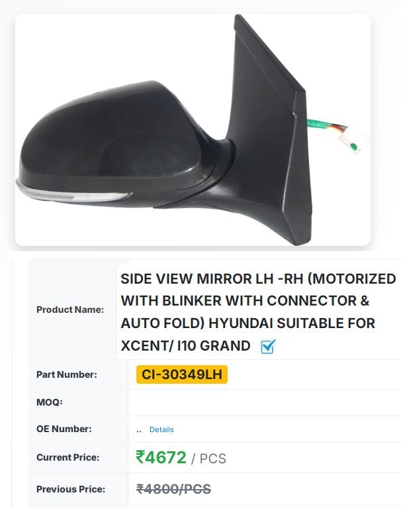Click the struck-through previous price ₹4800/PCS
401x513 pixels.
173,489
